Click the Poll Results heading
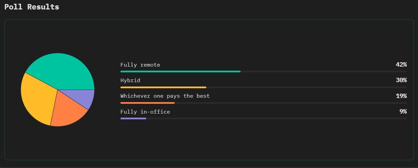The image size is (418, 168). (32, 7)
